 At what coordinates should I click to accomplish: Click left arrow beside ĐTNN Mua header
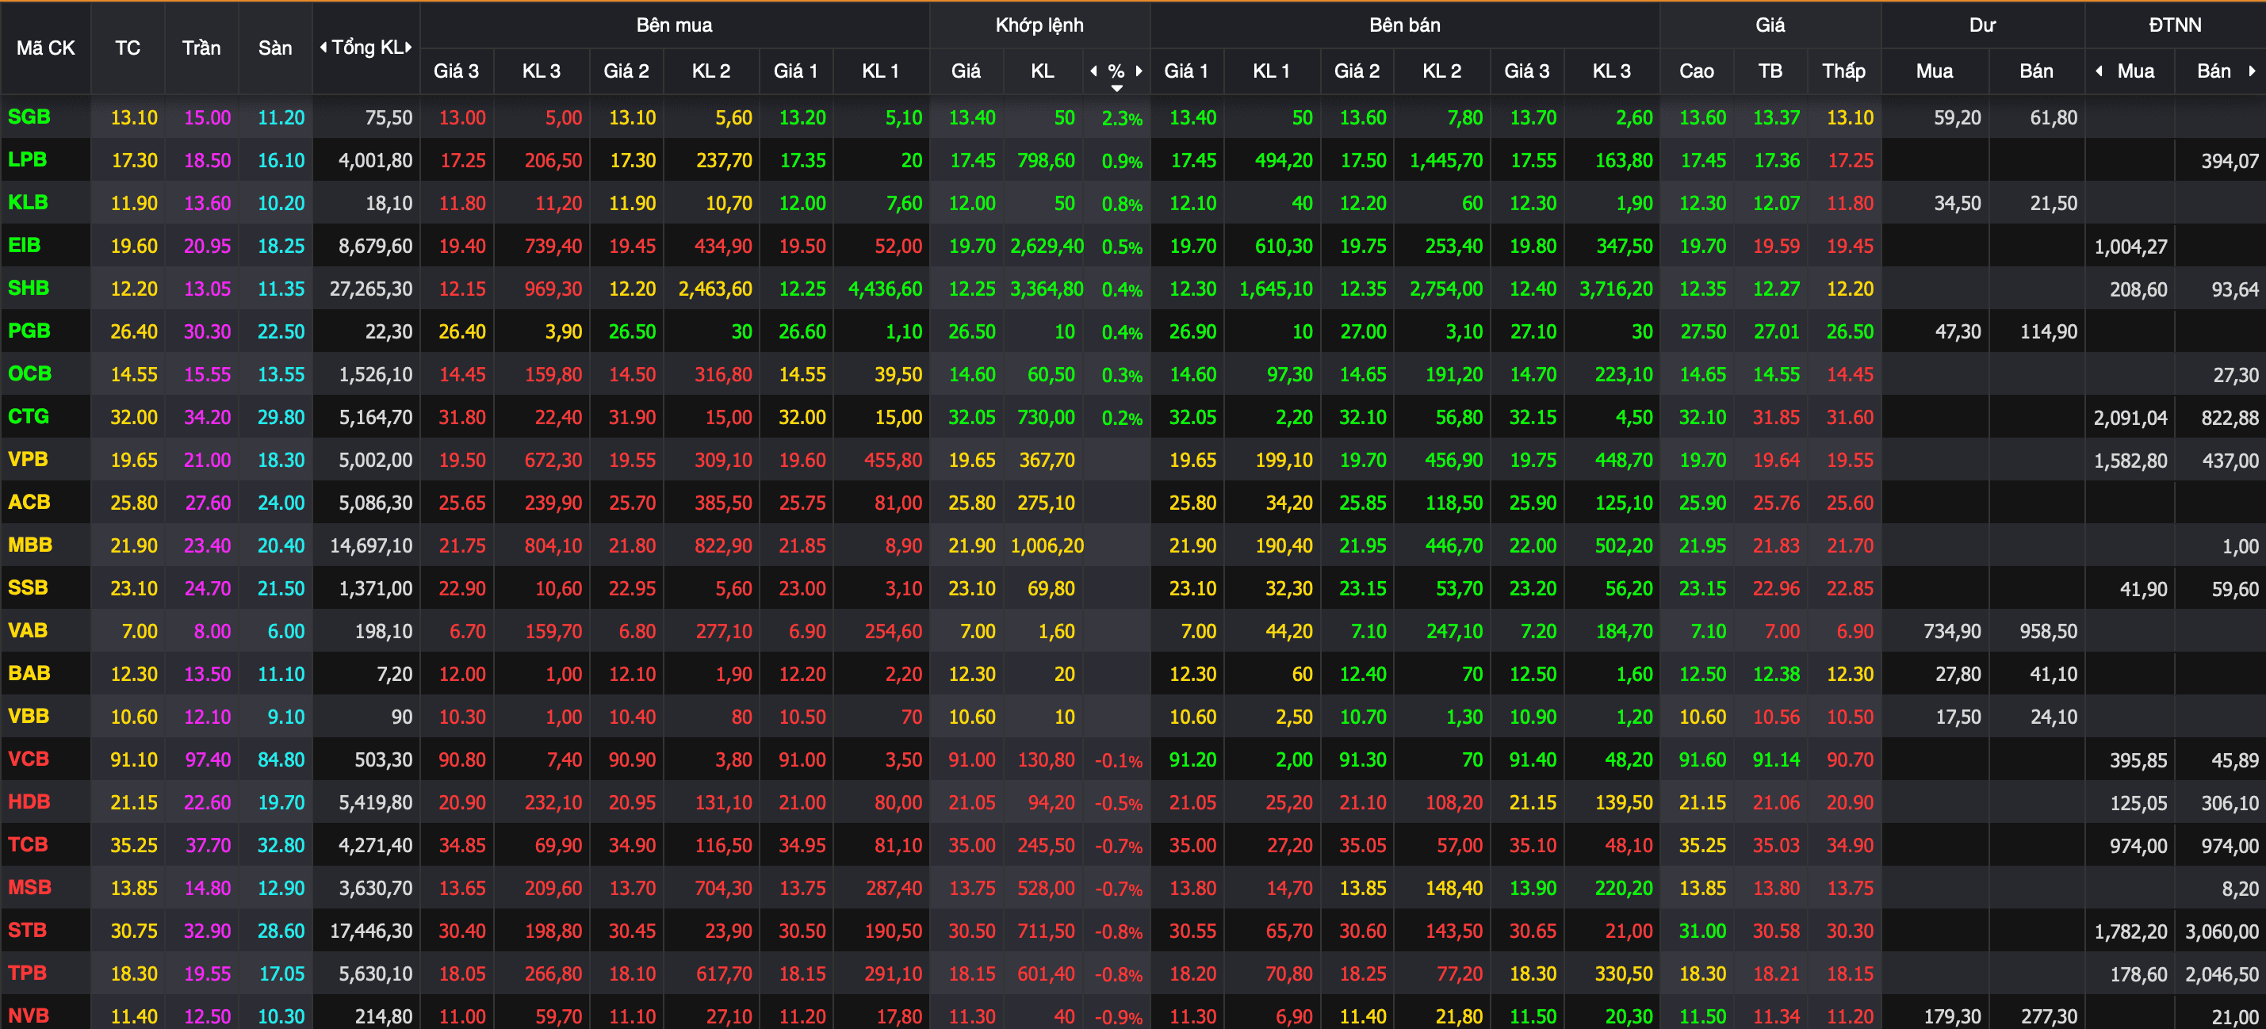pos(2099,71)
